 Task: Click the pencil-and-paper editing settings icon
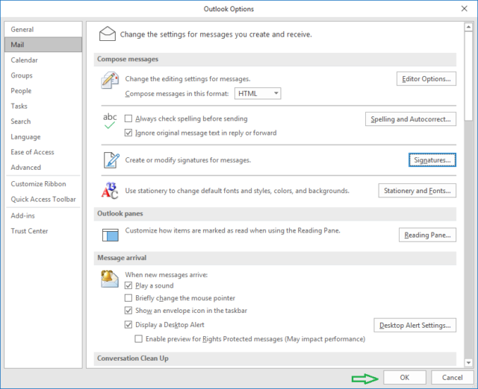(110, 82)
